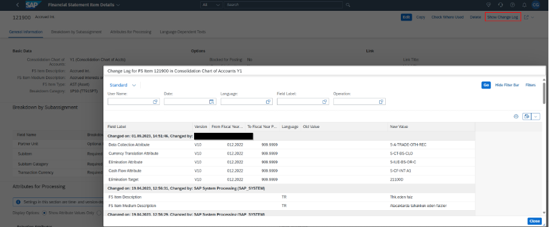The image size is (549, 227).
Task: Click the share icon next to Show Change Log
Action: (x=526, y=17)
